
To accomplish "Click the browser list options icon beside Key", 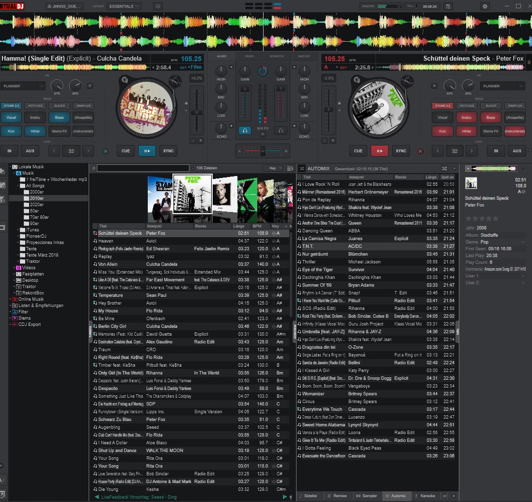I will click(x=290, y=168).
